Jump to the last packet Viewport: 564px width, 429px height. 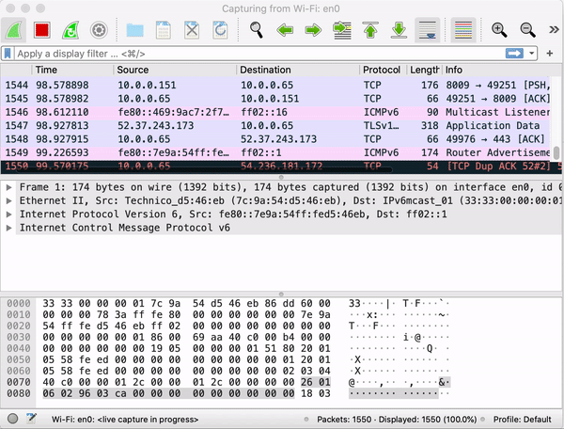tap(398, 30)
